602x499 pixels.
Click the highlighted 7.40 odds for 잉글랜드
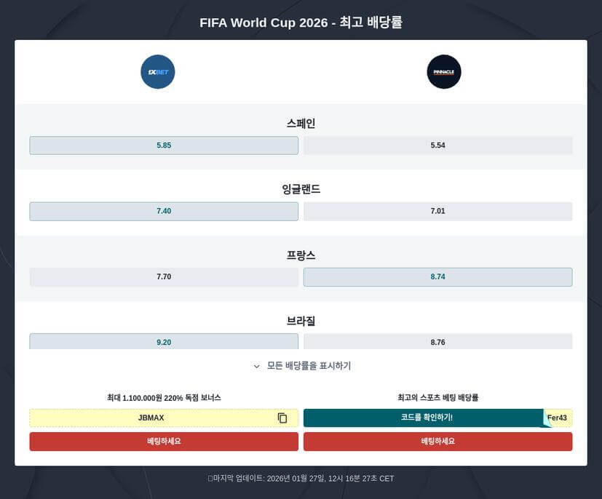[163, 211]
